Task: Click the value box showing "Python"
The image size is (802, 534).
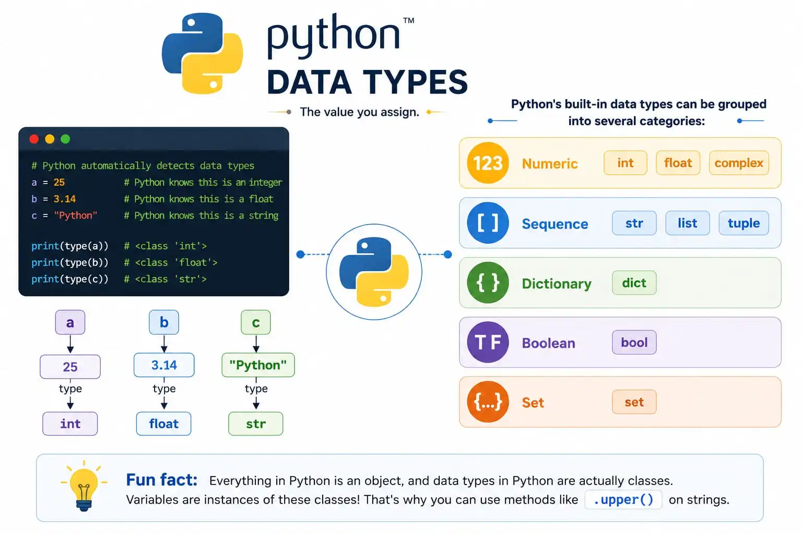Action: pos(258,365)
